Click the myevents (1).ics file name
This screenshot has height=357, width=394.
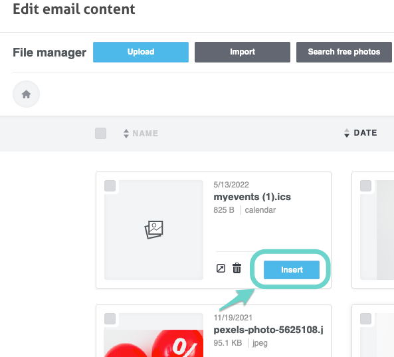252,197
